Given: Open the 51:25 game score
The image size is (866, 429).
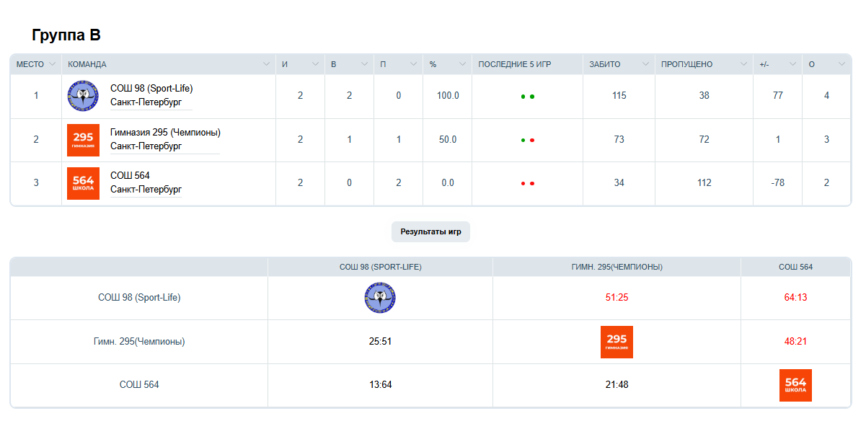Looking at the screenshot, I should coord(617,297).
